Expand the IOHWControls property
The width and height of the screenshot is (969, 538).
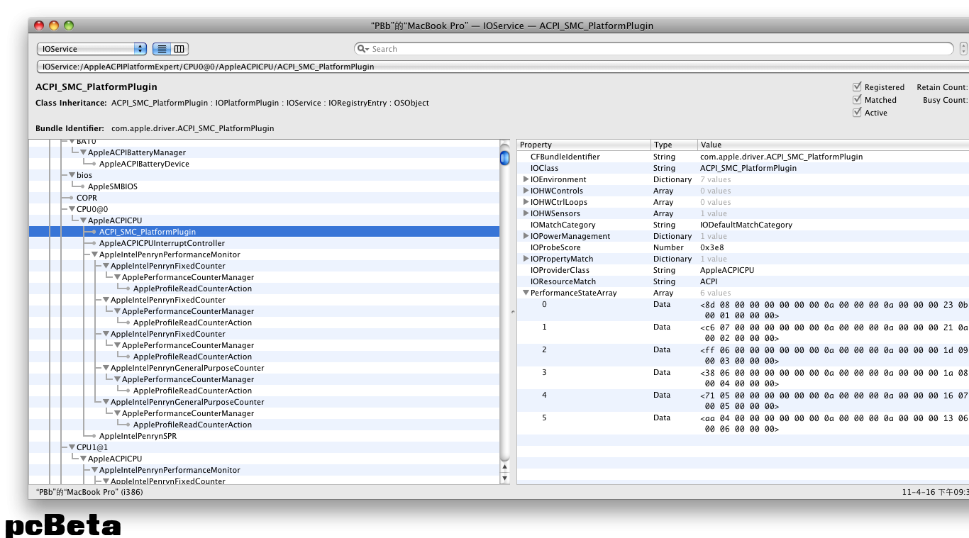[x=526, y=191]
